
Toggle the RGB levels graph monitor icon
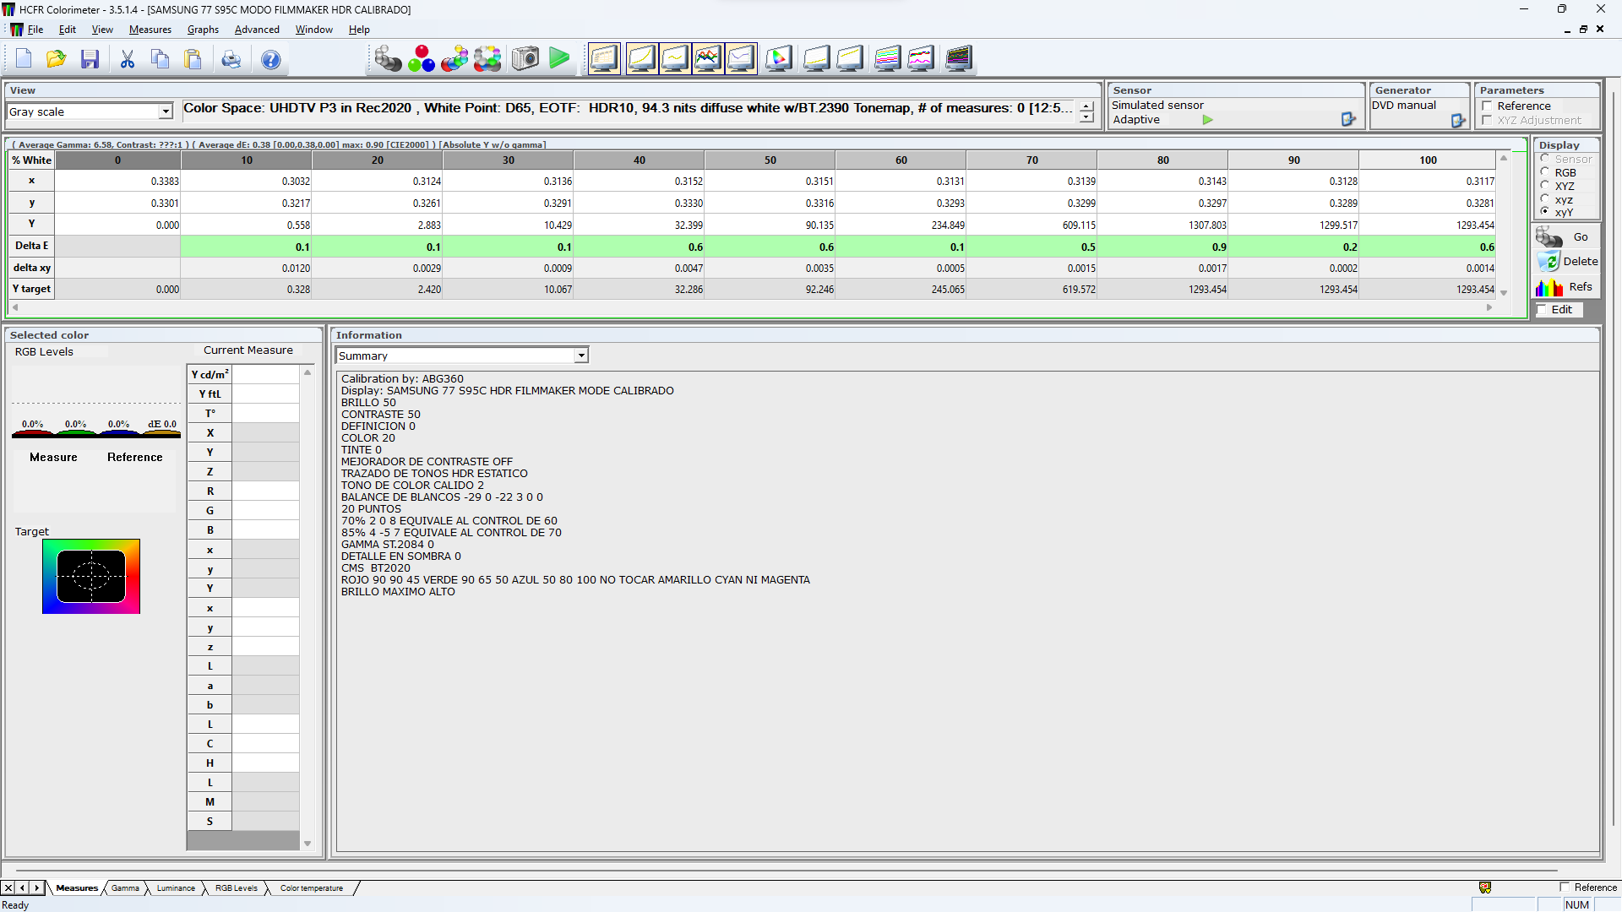(708, 58)
